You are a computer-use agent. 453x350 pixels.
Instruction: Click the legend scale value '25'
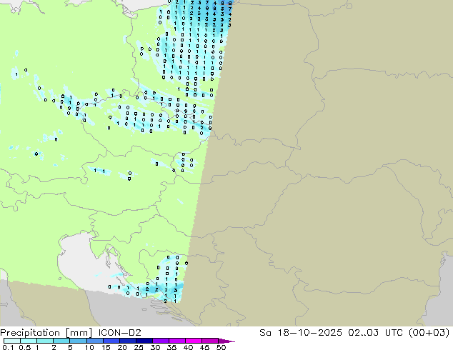(x=139, y=347)
